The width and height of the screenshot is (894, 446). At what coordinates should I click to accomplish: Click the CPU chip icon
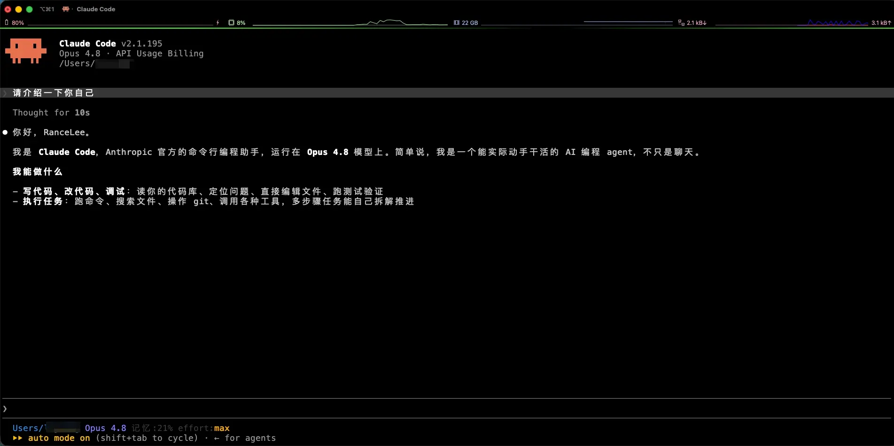click(231, 23)
